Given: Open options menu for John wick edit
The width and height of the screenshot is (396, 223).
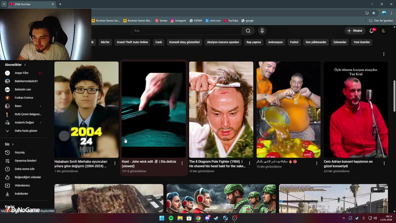Looking at the screenshot, I should click(x=182, y=163).
